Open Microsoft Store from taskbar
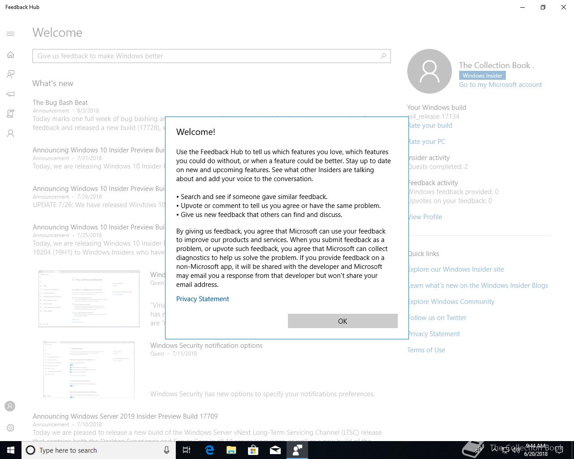Image resolution: width=574 pixels, height=459 pixels. coord(253,450)
